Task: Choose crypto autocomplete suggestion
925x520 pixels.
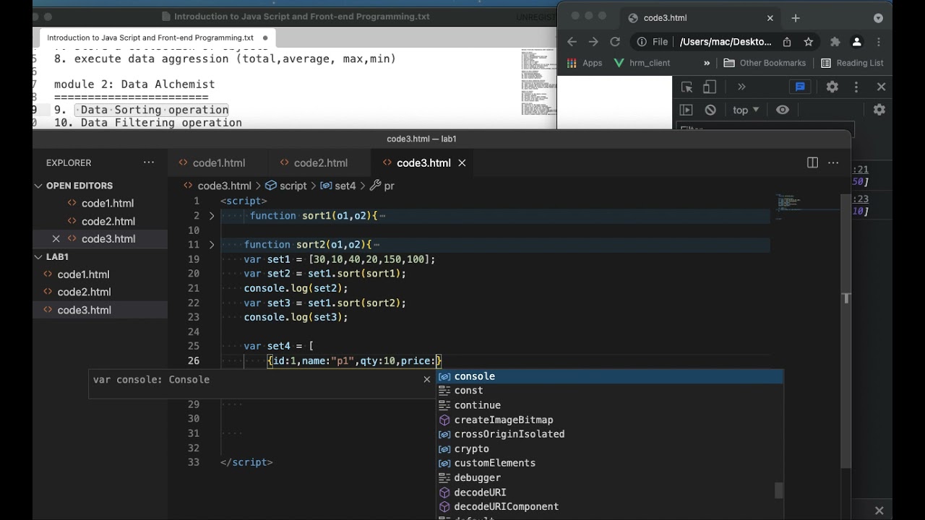Action: tap(610, 448)
